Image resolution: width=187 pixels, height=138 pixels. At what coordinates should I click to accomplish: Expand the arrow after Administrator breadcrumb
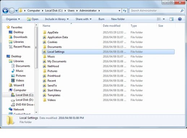pos(99,11)
